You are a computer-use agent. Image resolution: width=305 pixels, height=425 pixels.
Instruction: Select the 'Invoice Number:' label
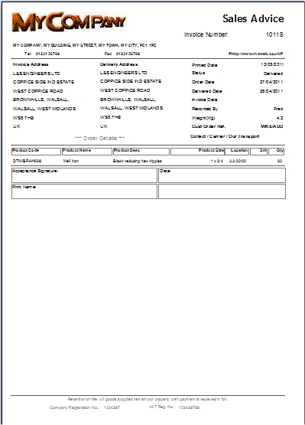(206, 34)
